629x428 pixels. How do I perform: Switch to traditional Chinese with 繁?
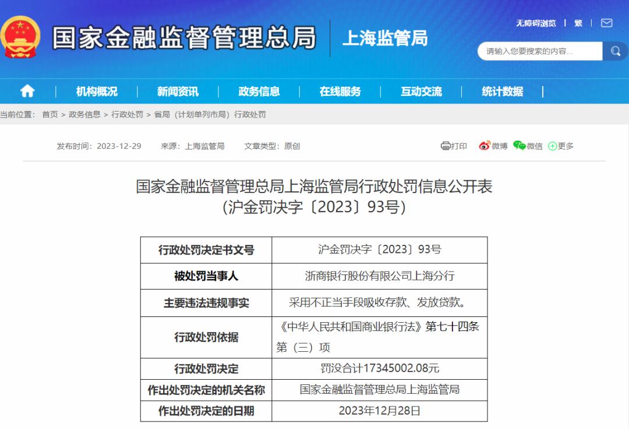pos(578,23)
